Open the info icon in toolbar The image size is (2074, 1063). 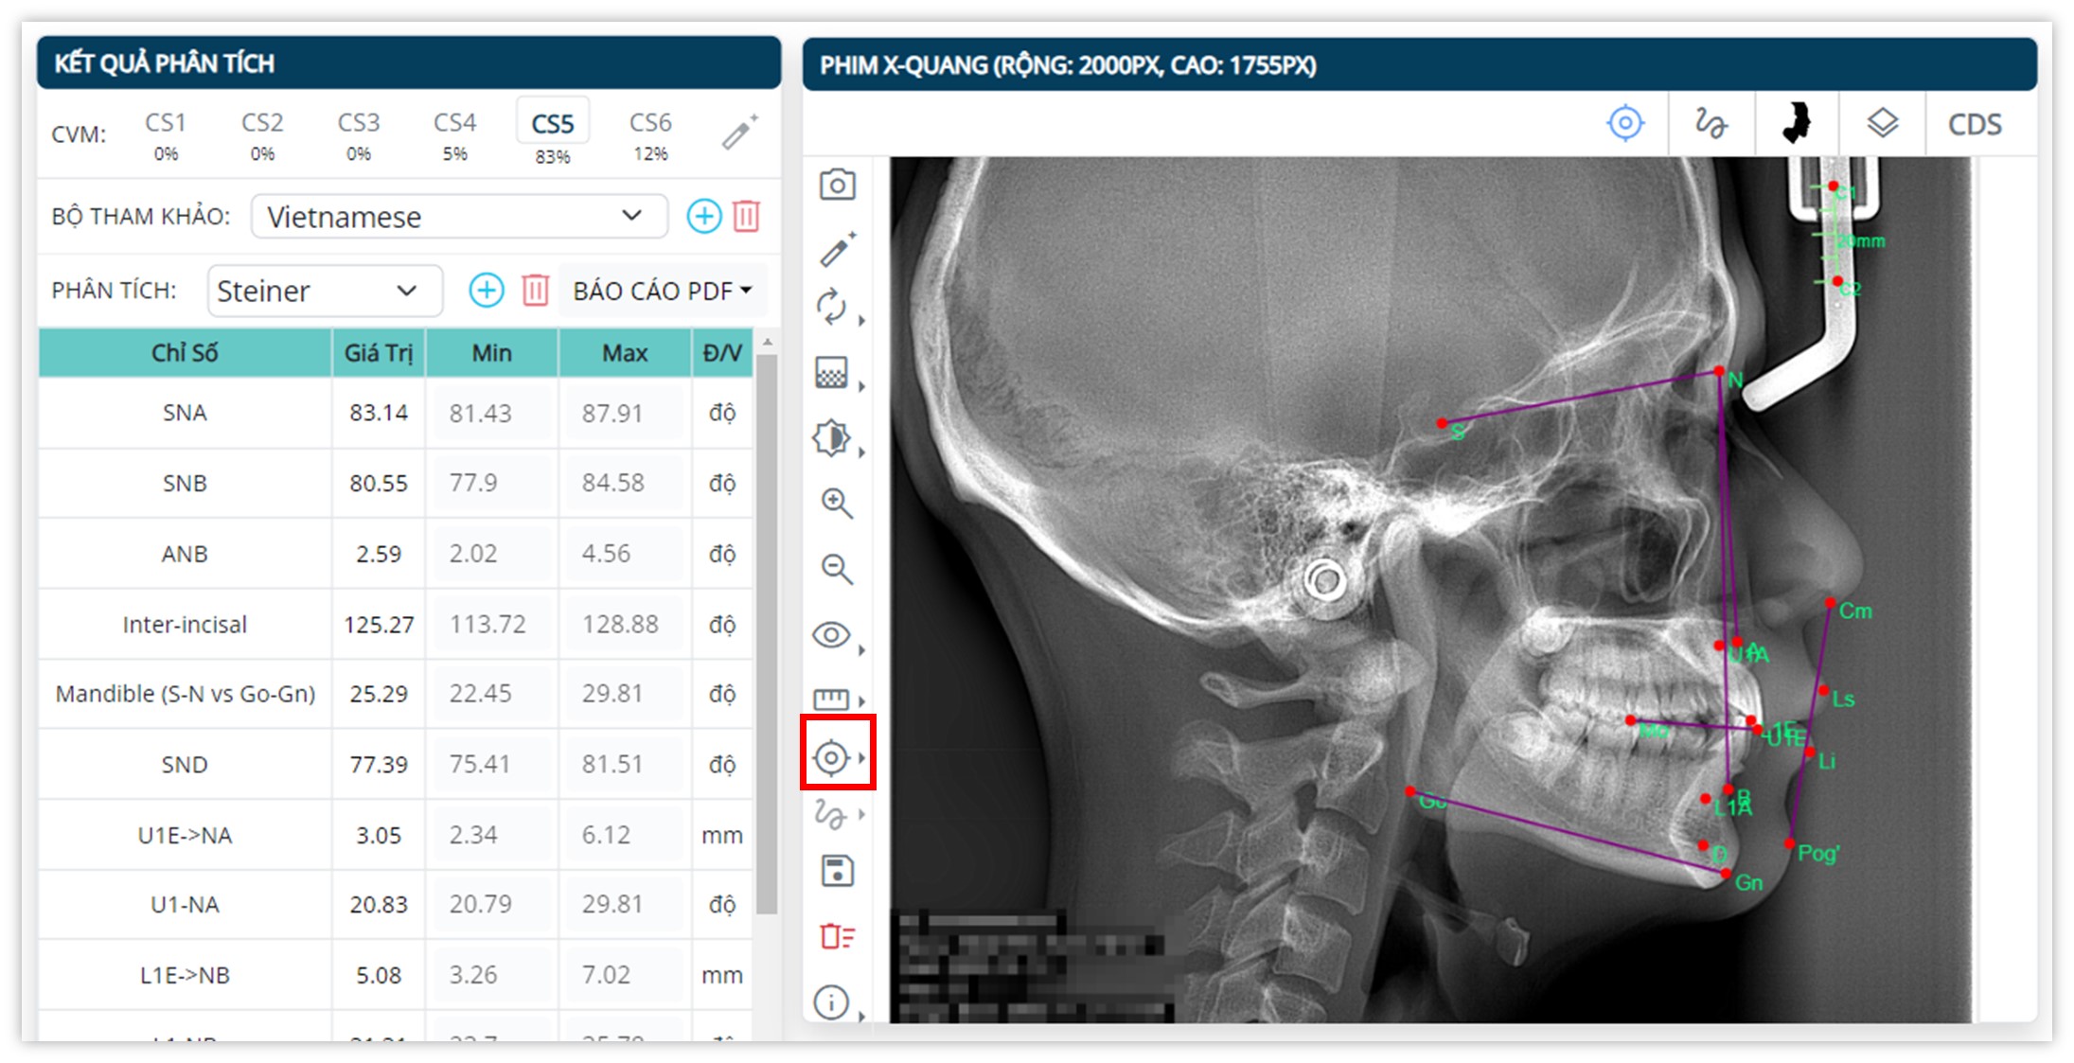pyautogui.click(x=831, y=1001)
